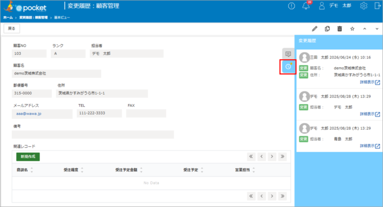Click the No Data text in table
The image size is (383, 207).
tap(151, 183)
